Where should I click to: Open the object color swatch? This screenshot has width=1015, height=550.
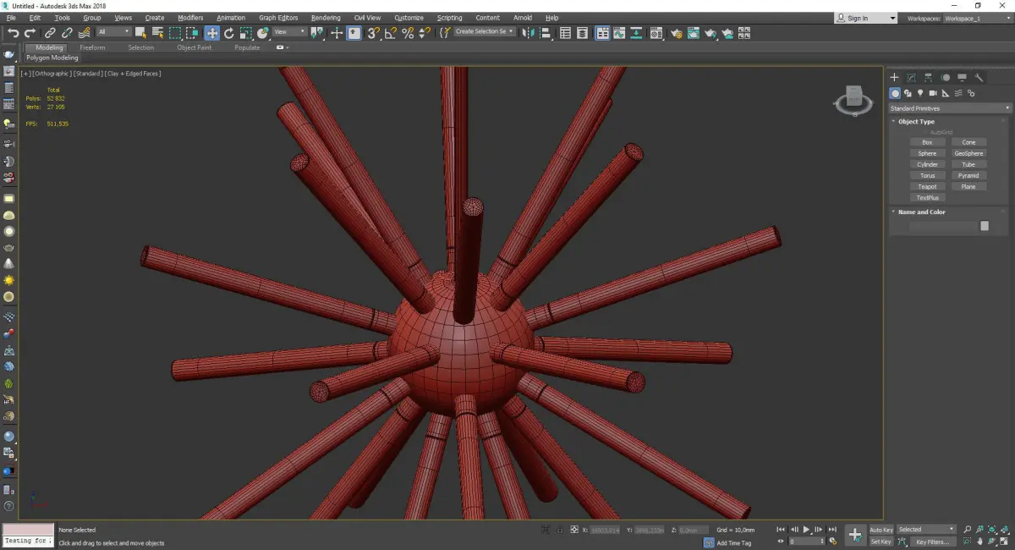pos(985,226)
